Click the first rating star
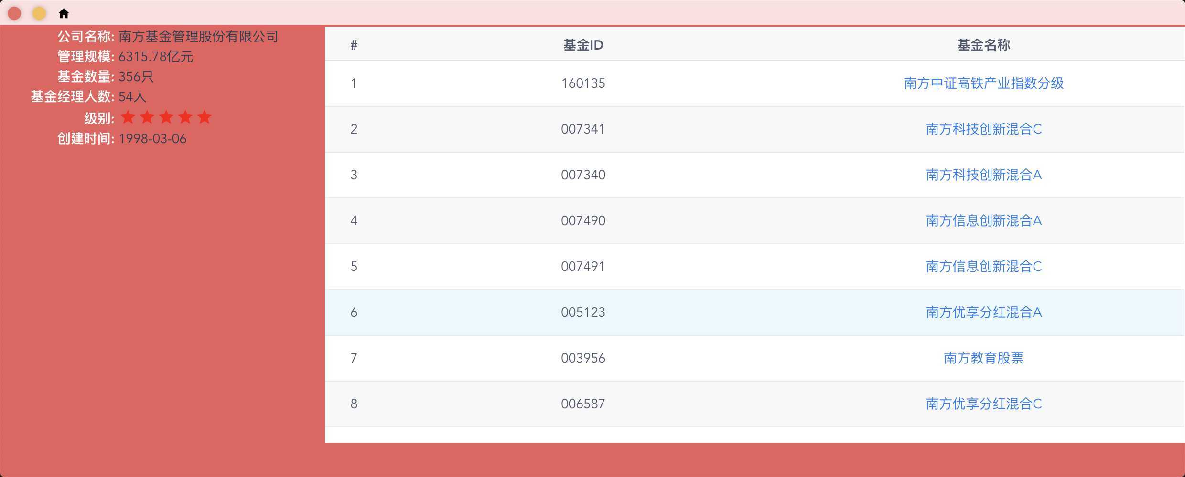Image resolution: width=1185 pixels, height=477 pixels. coord(128,117)
